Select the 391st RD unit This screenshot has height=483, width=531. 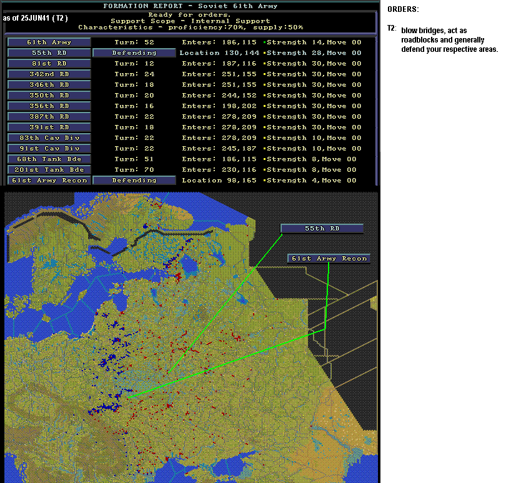pos(49,127)
